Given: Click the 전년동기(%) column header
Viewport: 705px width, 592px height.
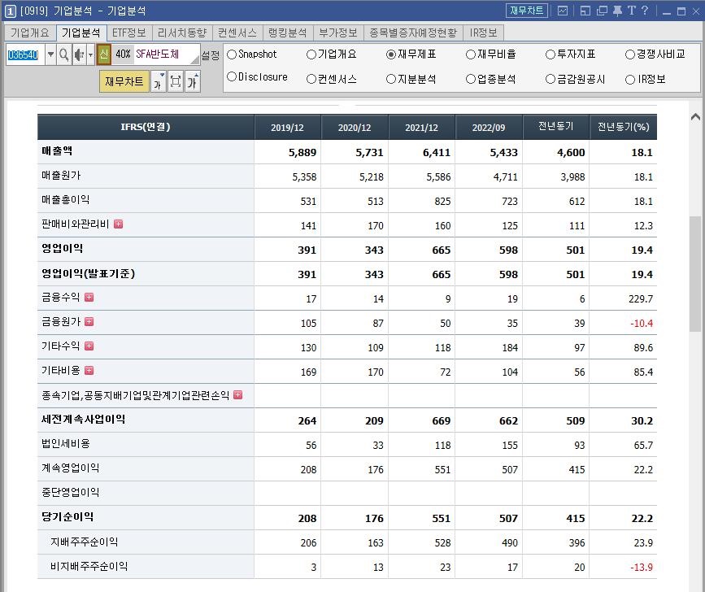Looking at the screenshot, I should 623,127.
